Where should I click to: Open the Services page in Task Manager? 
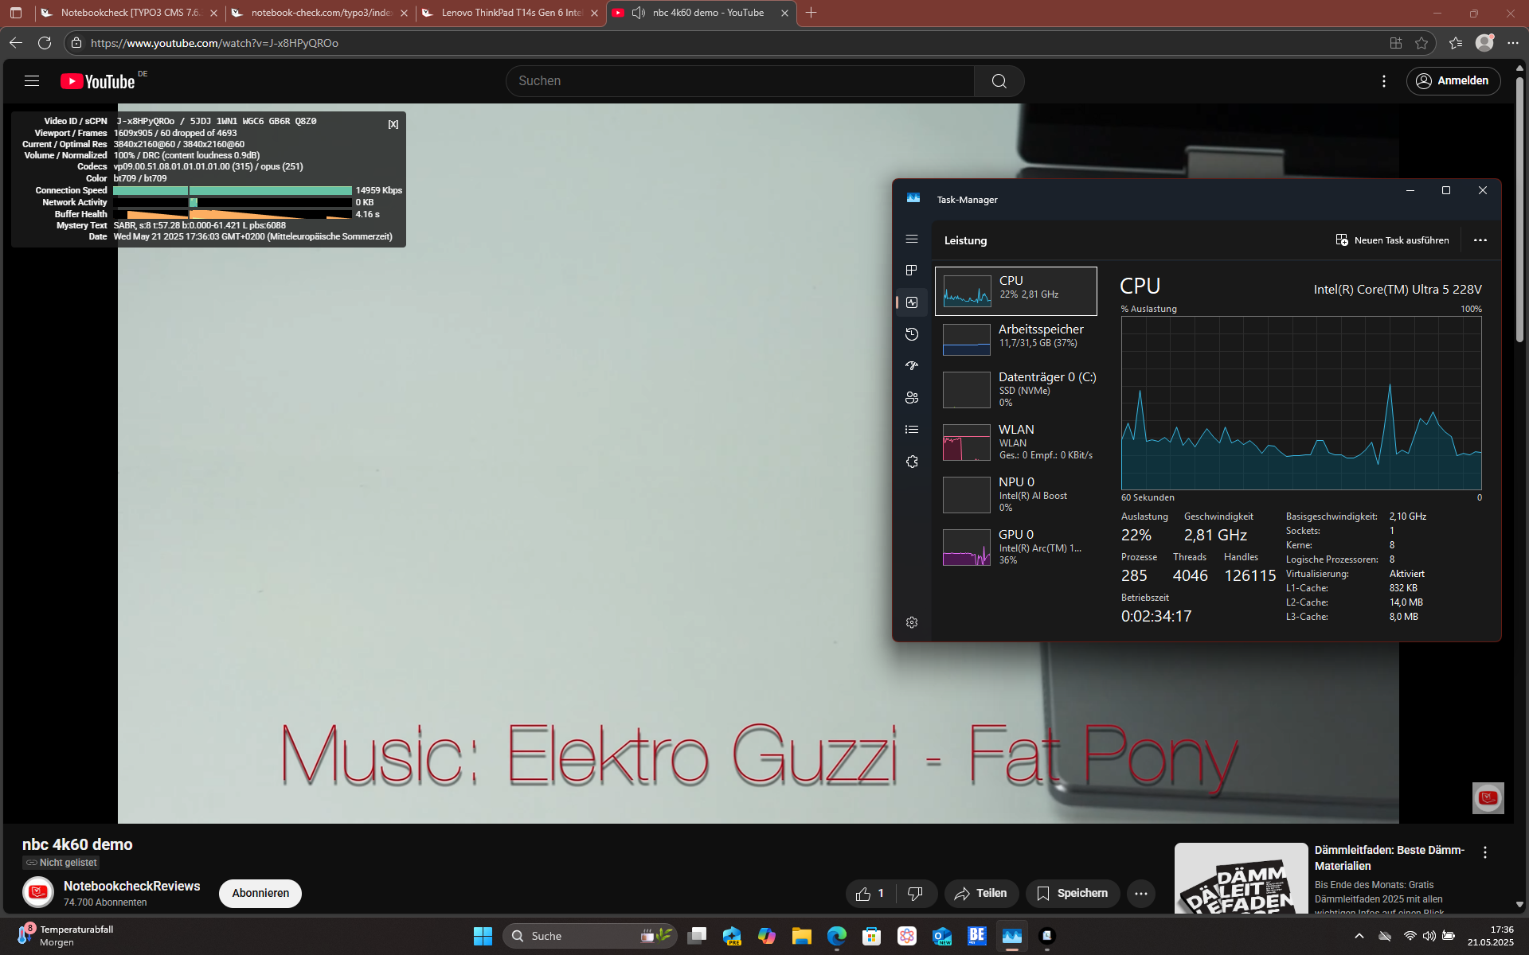coord(912,462)
